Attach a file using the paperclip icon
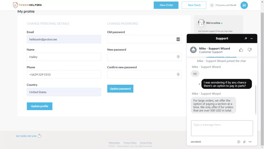The image size is (264, 149). tap(244, 142)
